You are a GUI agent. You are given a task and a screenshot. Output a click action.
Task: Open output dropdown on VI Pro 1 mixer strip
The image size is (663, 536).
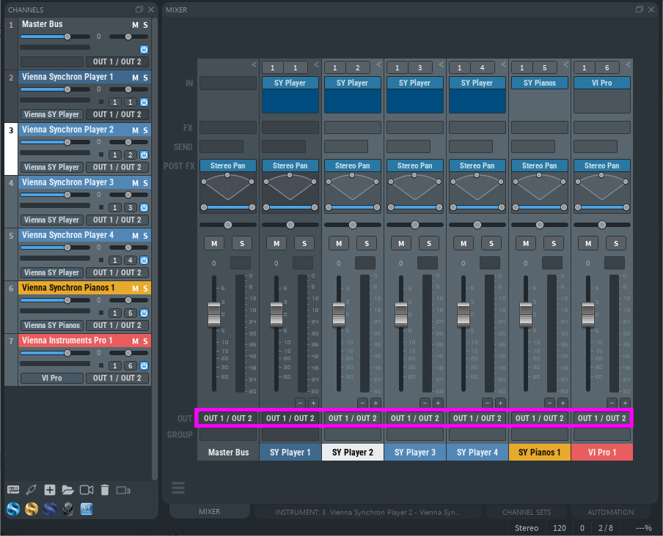[x=601, y=418]
